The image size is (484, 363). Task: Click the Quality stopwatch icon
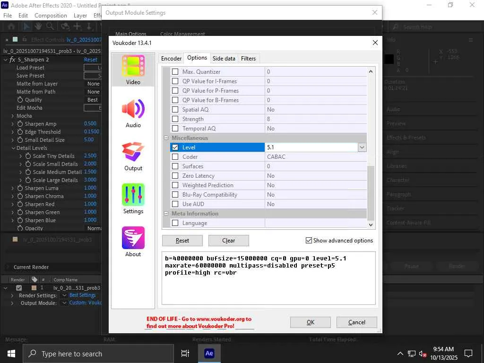[20, 100]
